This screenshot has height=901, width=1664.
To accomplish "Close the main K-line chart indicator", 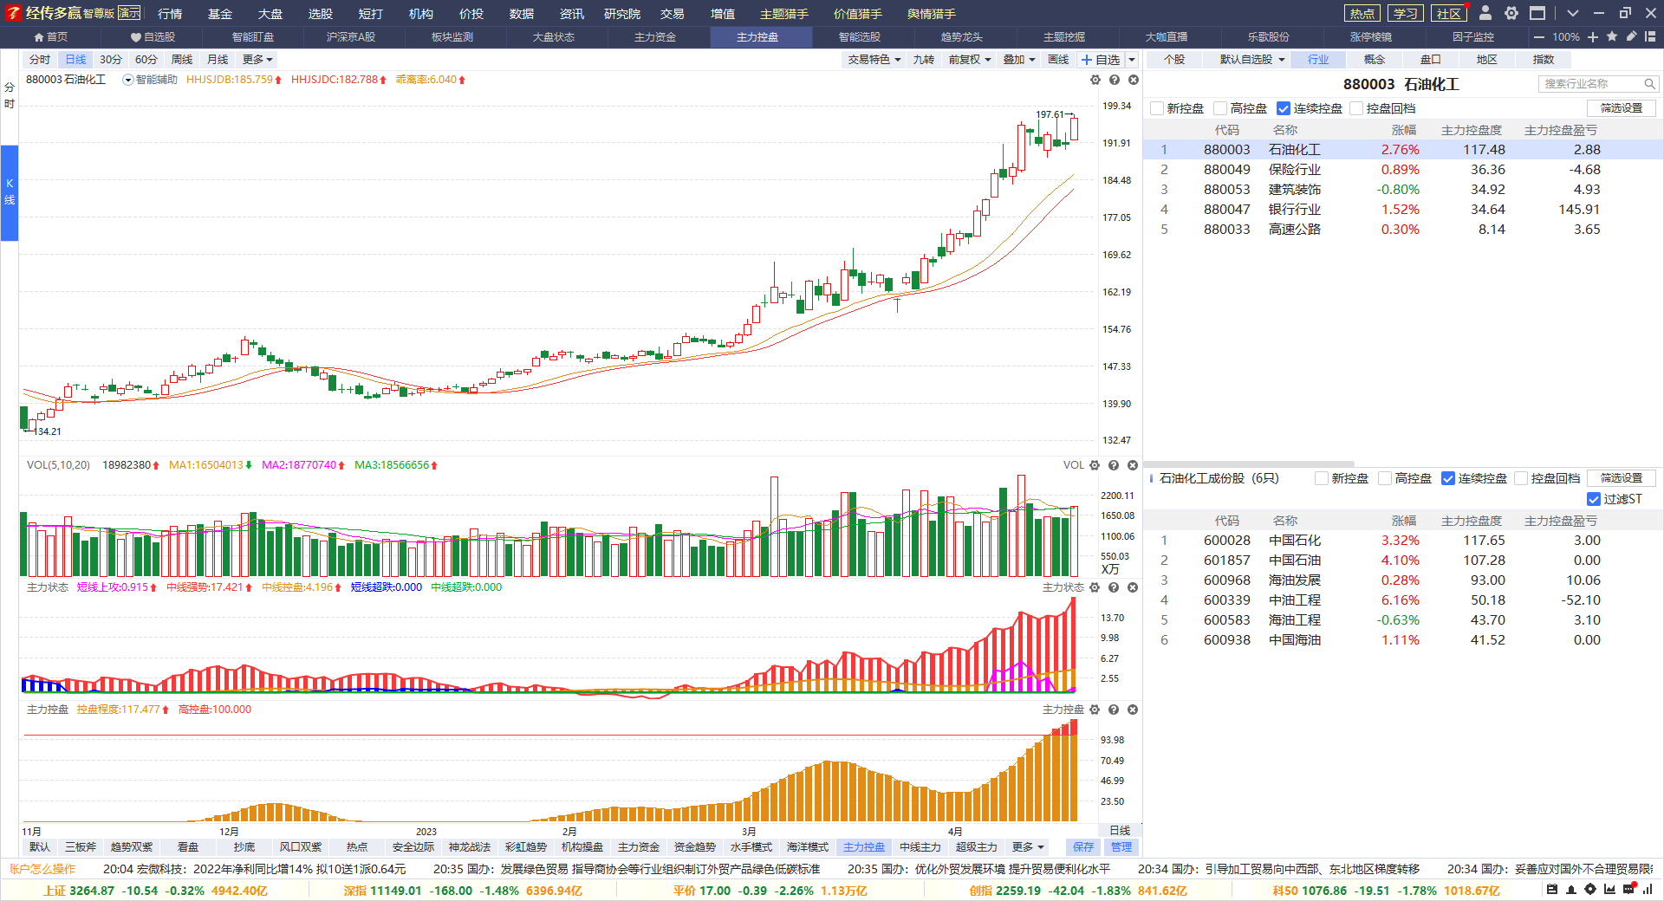I will coord(1133,80).
